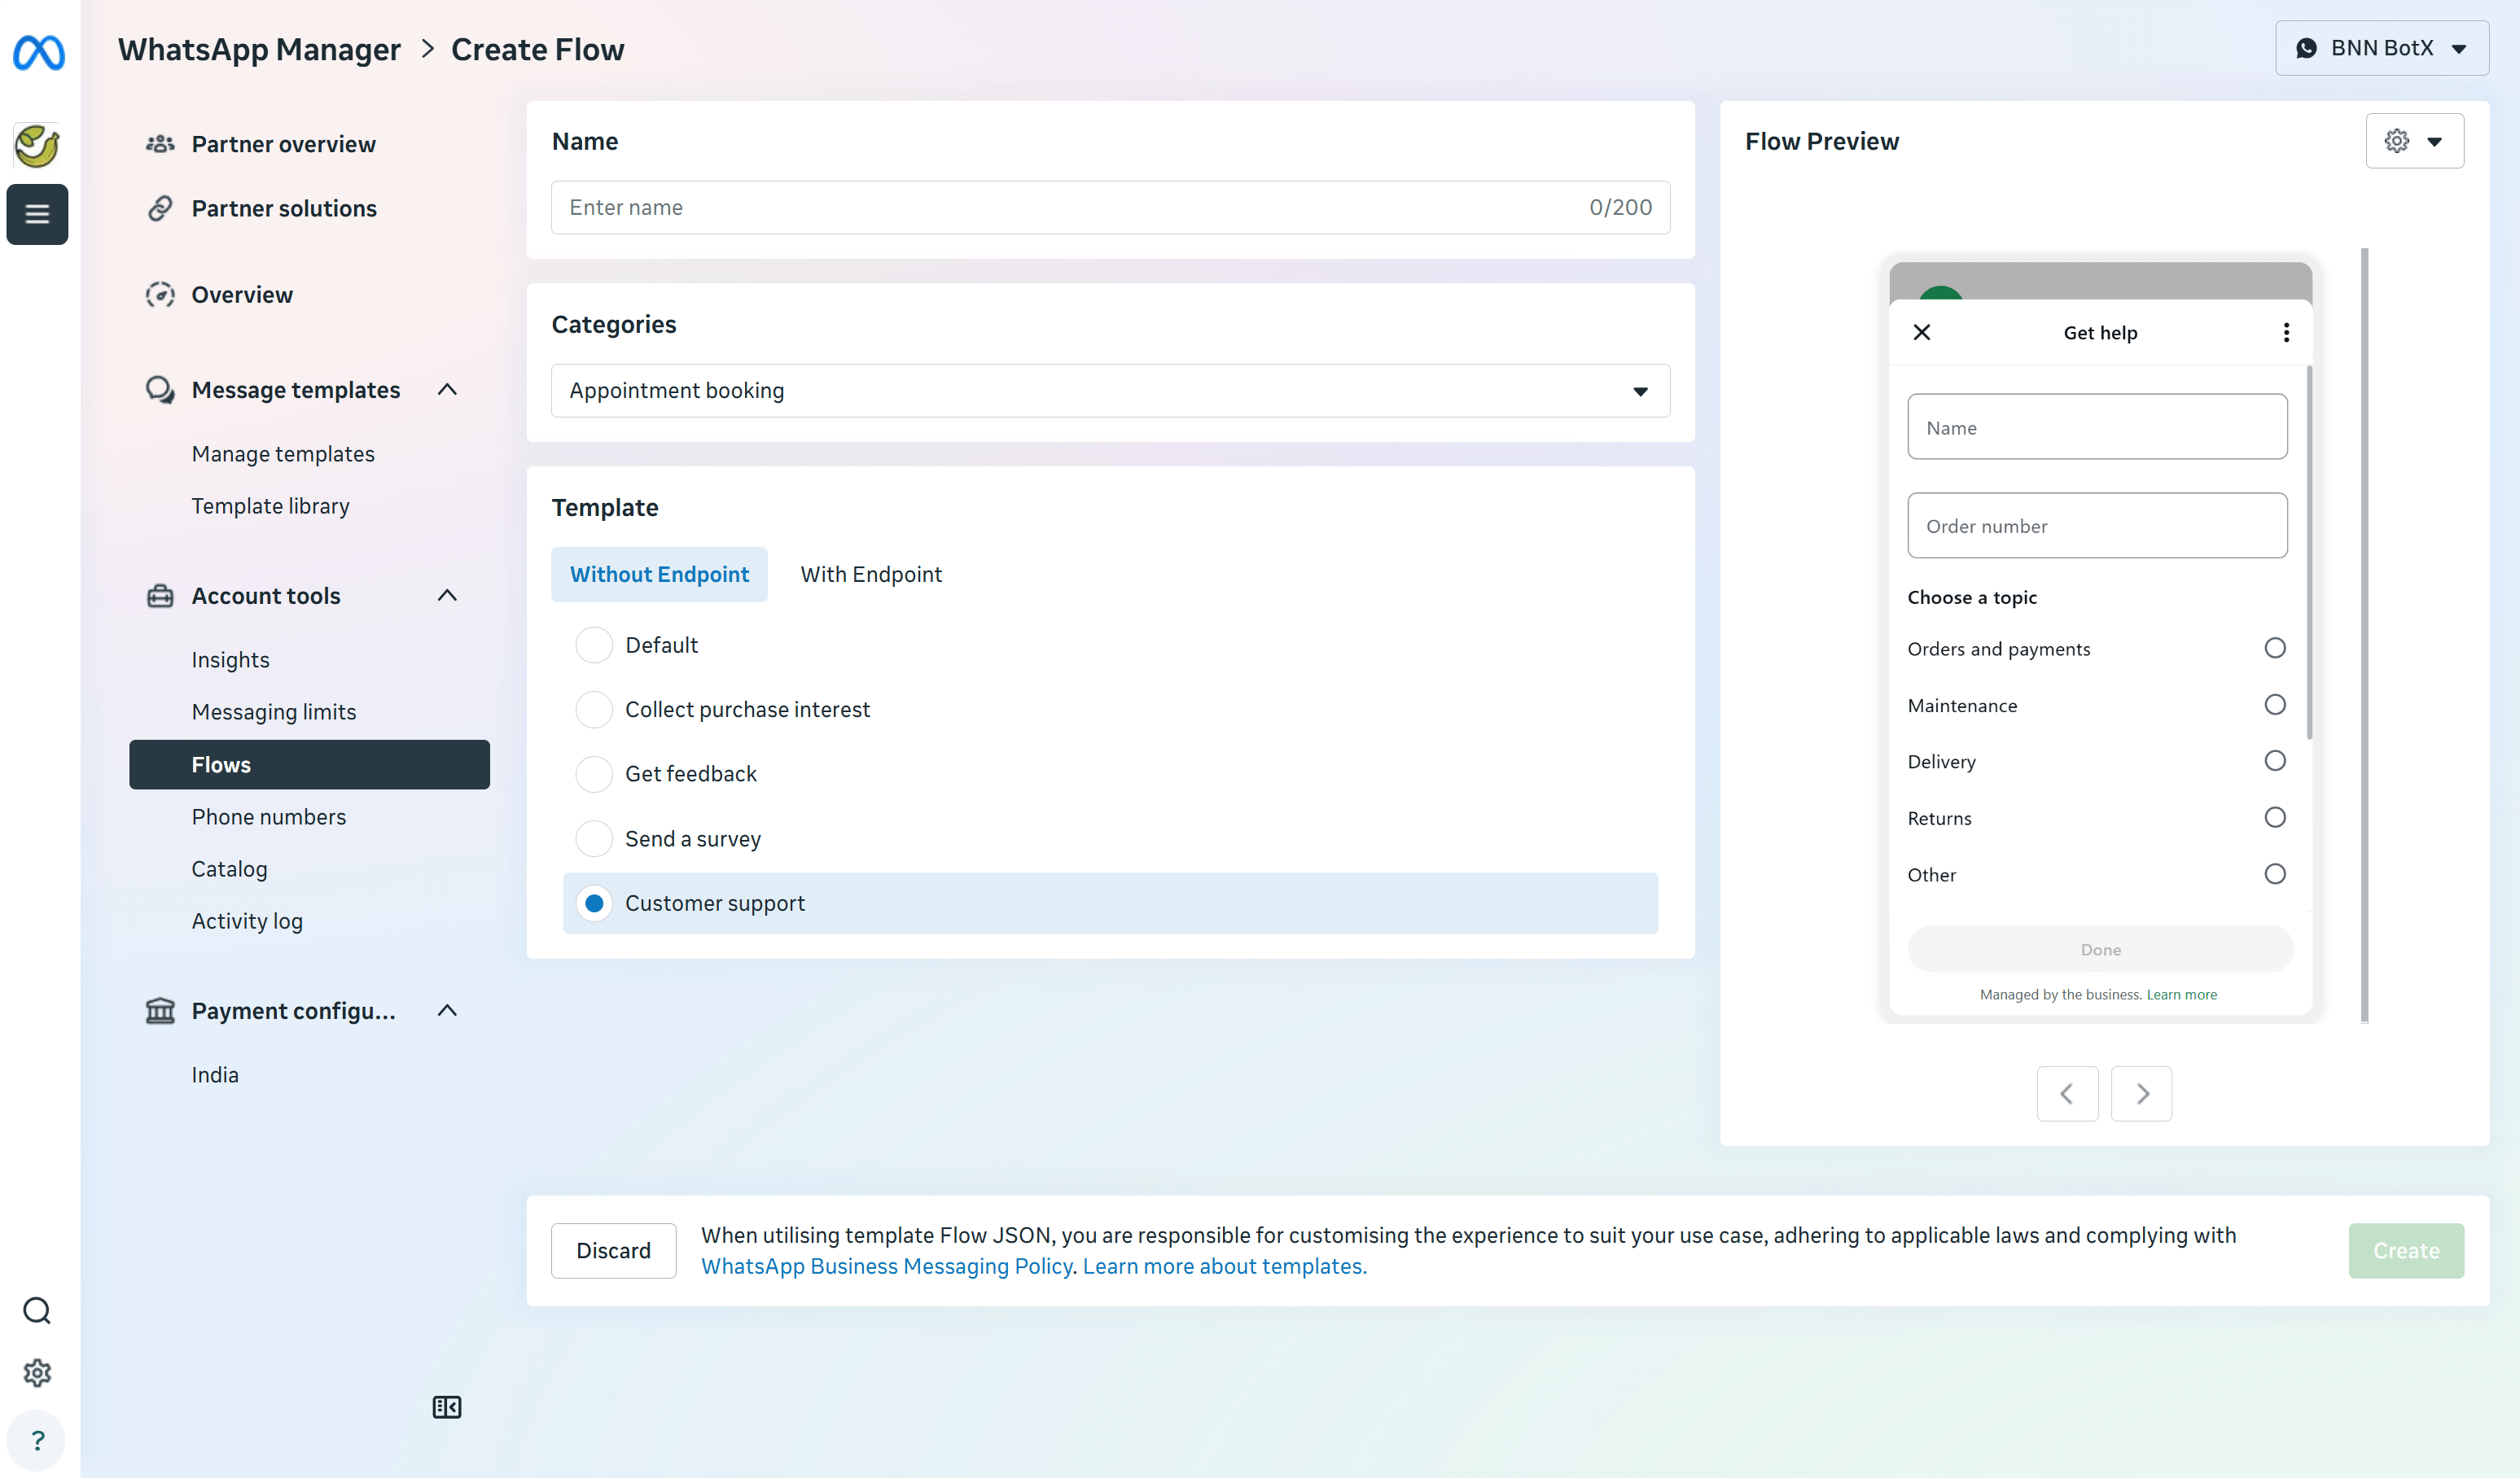The width and height of the screenshot is (2520, 1478).
Task: Open the business account avatar icon
Action: [x=37, y=146]
